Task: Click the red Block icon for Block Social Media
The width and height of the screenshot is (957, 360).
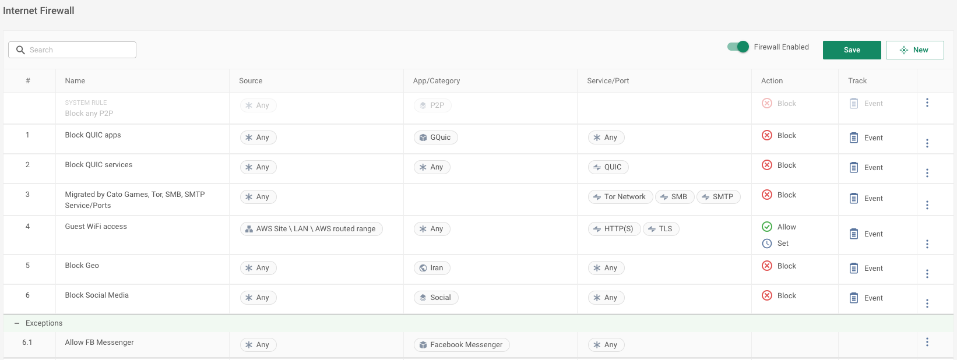Action: [767, 296]
